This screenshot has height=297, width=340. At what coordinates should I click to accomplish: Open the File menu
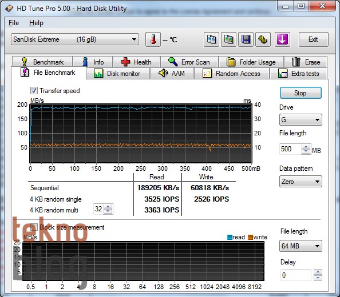click(x=14, y=23)
